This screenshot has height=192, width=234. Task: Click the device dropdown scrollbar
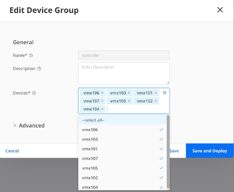[168, 151]
